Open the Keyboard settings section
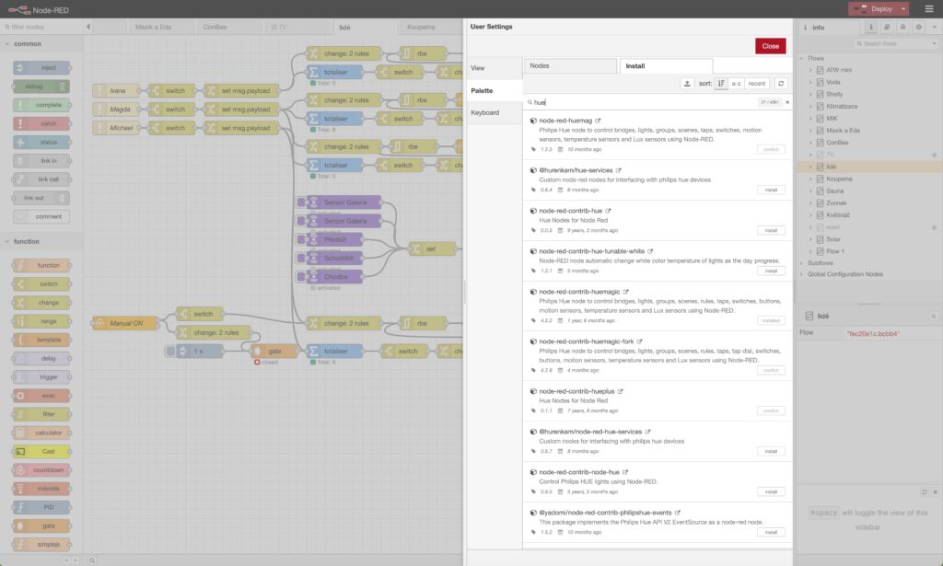This screenshot has height=566, width=943. pos(495,113)
